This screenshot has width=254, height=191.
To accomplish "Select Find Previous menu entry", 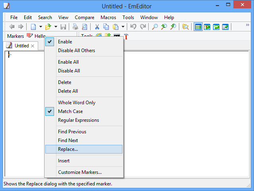I will coord(84,132).
